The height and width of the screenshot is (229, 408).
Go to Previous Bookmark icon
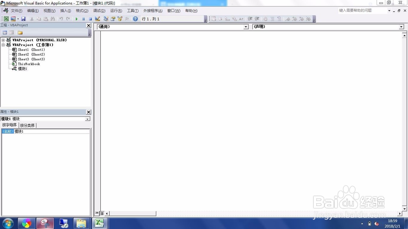[302, 19]
